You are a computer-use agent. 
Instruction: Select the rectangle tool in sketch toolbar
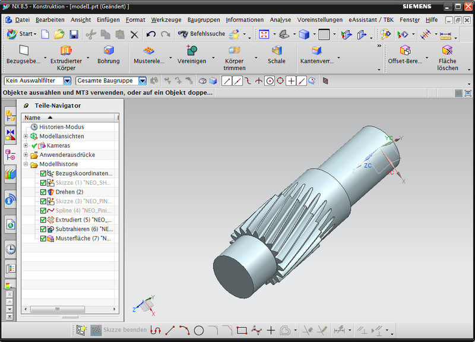point(242,330)
